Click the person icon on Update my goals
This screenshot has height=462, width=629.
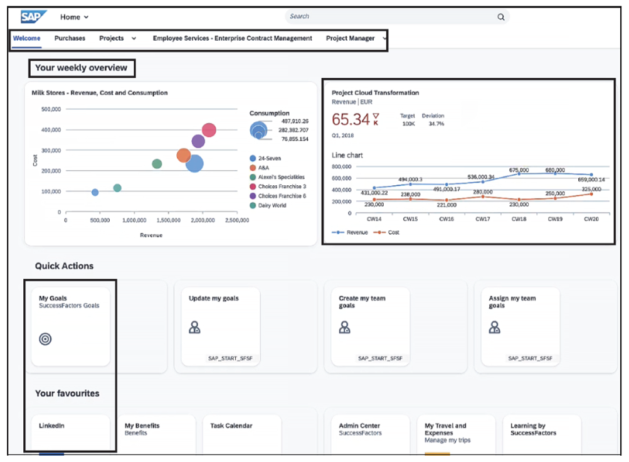pos(195,327)
